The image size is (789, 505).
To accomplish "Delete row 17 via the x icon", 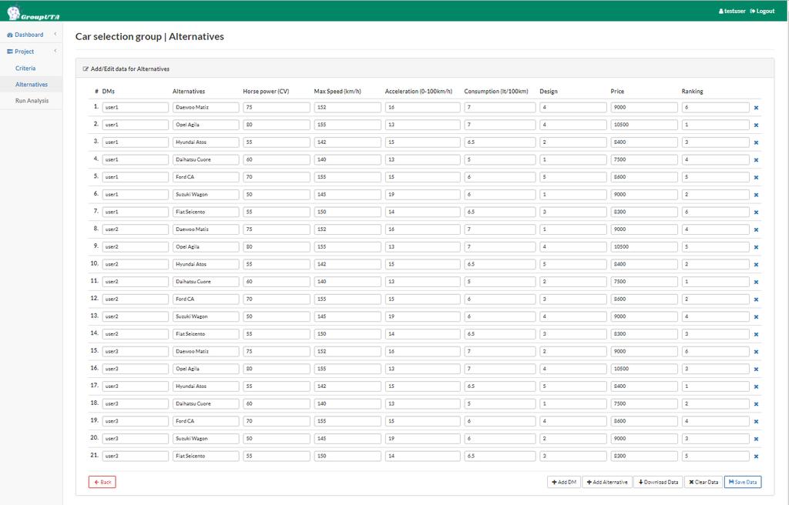I will tap(756, 386).
